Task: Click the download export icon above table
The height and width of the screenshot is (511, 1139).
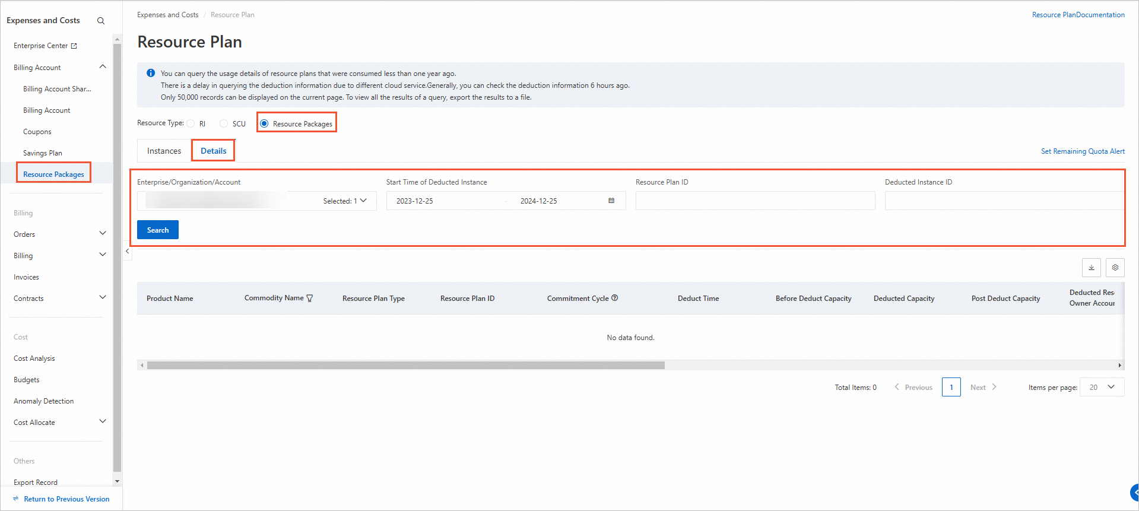Action: click(1091, 268)
